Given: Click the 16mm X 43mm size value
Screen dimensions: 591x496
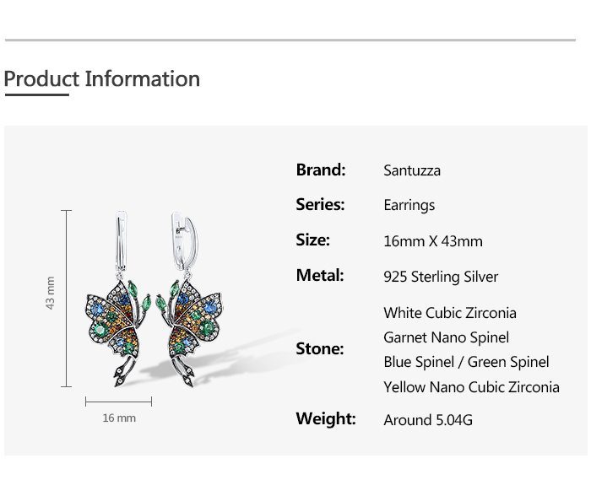Looking at the screenshot, I should (433, 241).
